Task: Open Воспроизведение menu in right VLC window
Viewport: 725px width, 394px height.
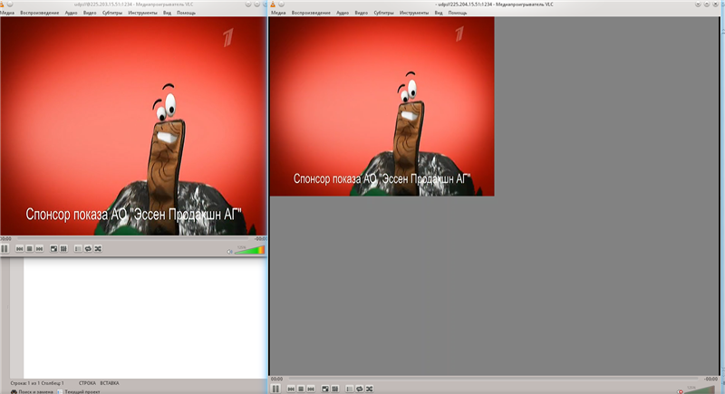Action: (311, 13)
